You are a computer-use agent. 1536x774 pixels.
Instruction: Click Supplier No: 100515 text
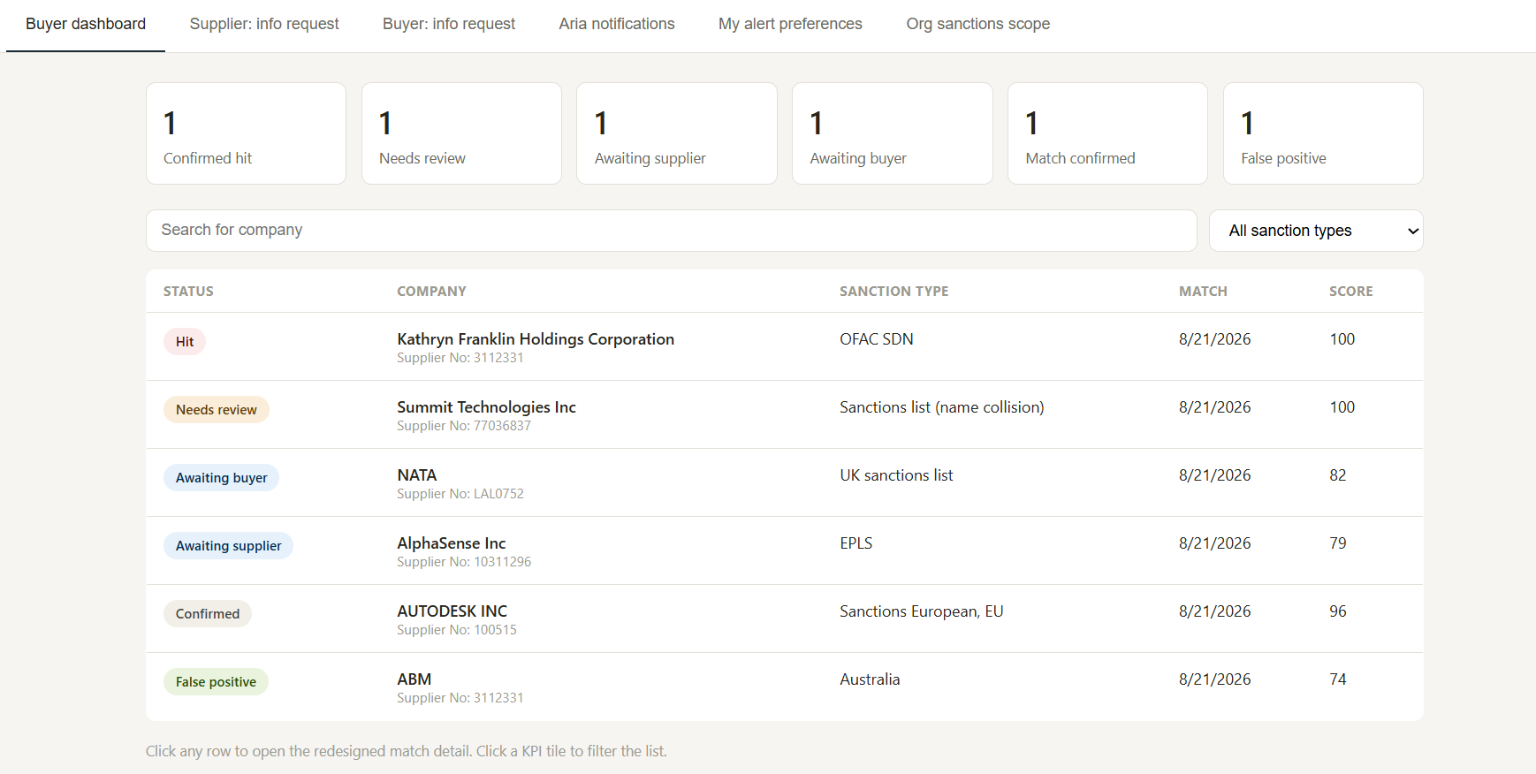pos(457,630)
